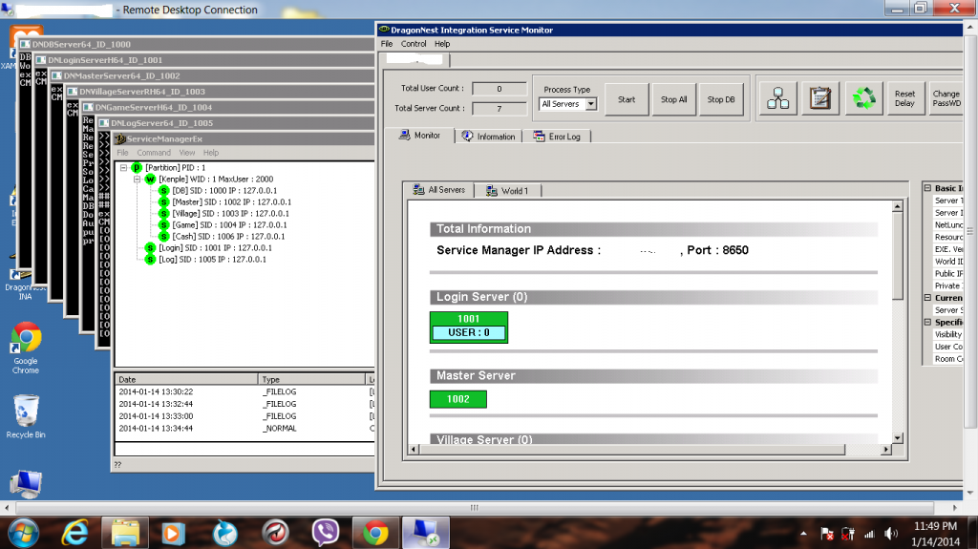Collapse the Partition PID 1 tree node
Screen dimensions: 978x549
click(123, 168)
